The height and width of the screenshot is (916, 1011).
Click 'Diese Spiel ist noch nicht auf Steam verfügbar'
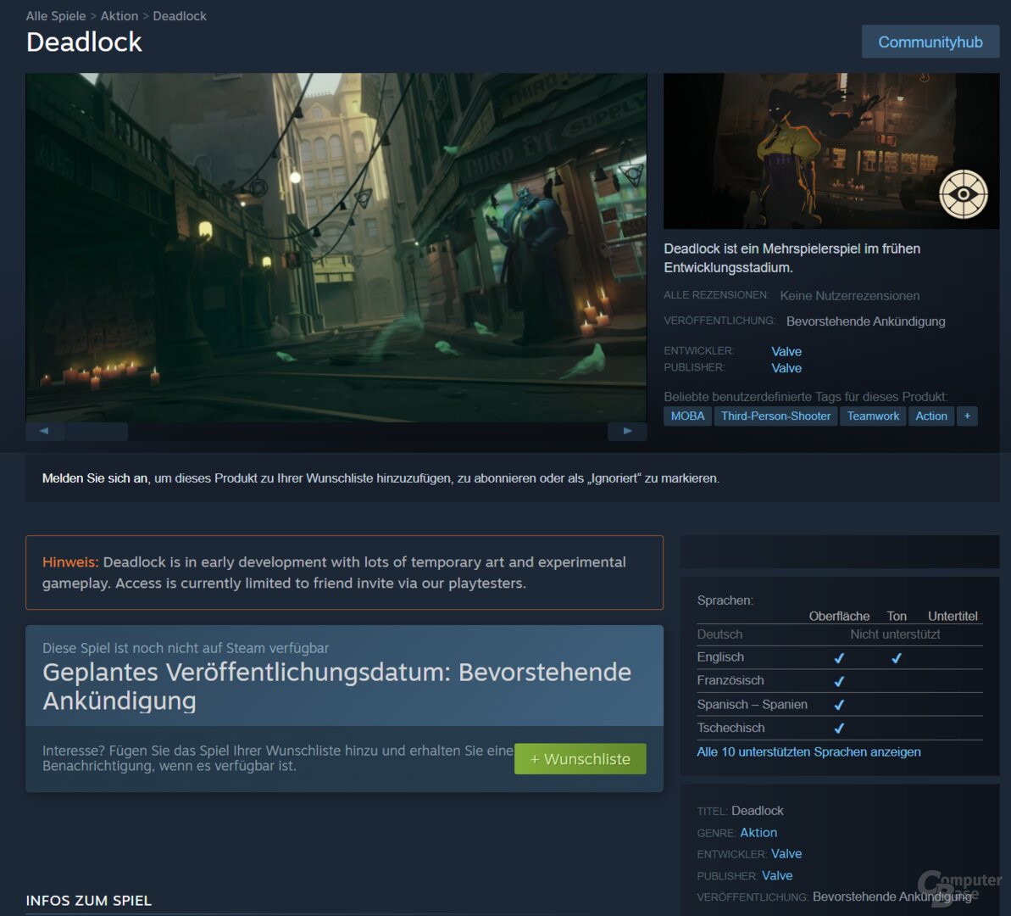tap(186, 647)
